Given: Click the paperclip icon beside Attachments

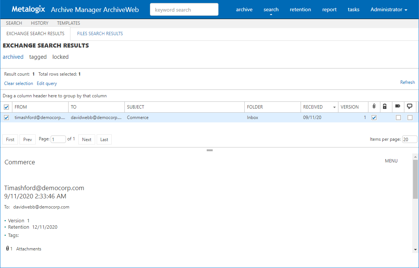Looking at the screenshot, I should tap(7, 249).
